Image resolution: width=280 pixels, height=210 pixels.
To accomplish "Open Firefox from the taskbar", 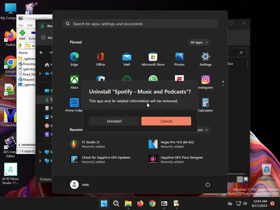I will pos(140,203).
